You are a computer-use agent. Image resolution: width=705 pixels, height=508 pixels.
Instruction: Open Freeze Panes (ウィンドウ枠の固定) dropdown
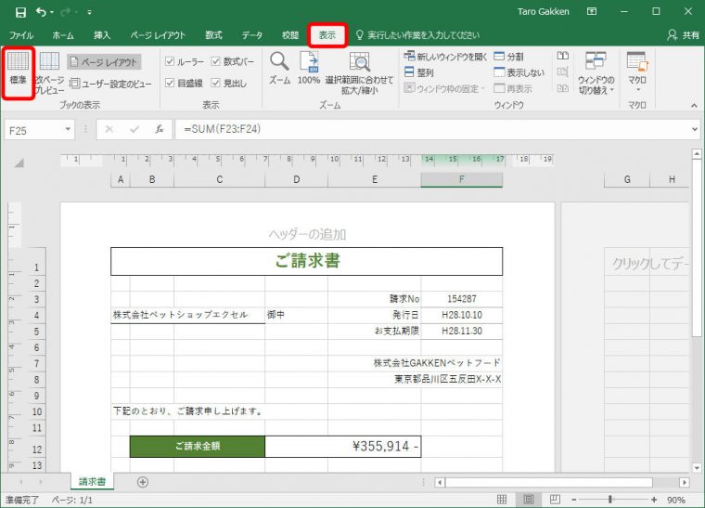[444, 88]
